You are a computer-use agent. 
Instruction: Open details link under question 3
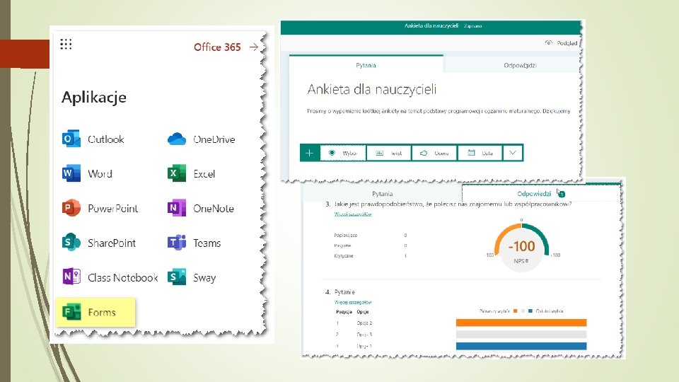point(353,214)
